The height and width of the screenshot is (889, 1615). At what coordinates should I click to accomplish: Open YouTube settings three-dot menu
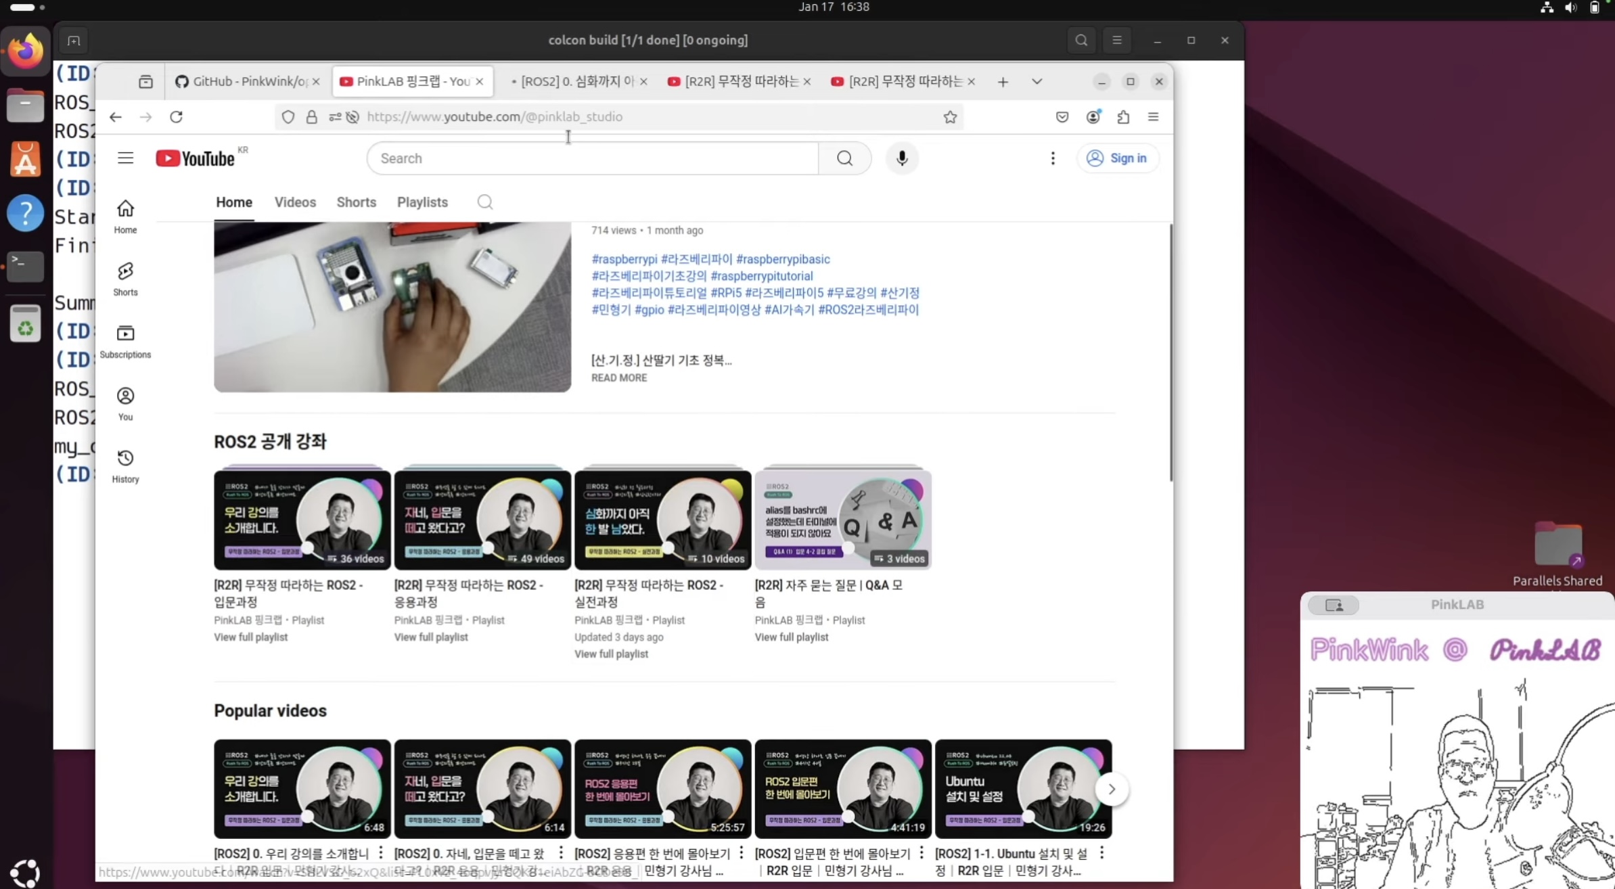point(1052,158)
